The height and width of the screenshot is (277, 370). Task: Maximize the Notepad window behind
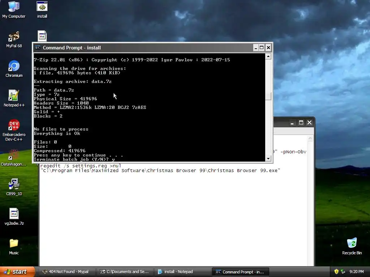(301, 123)
